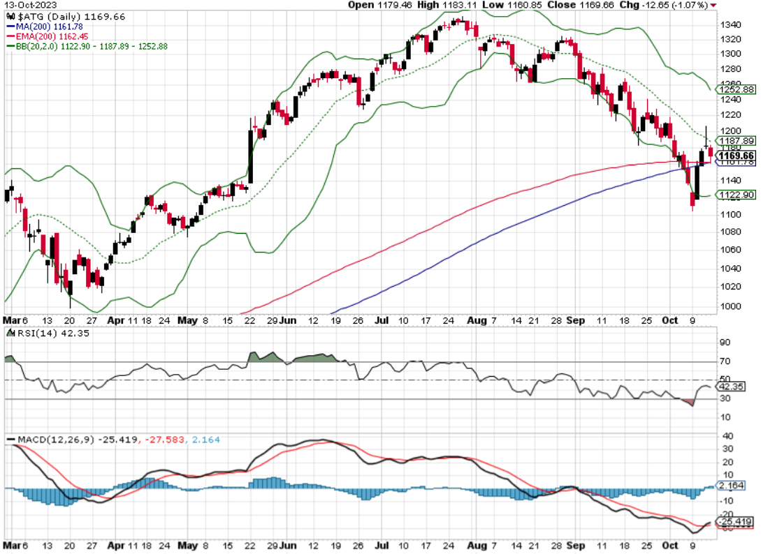The image size is (768, 554).
Task: Click the 1220 price axis label
Action: coord(730,115)
